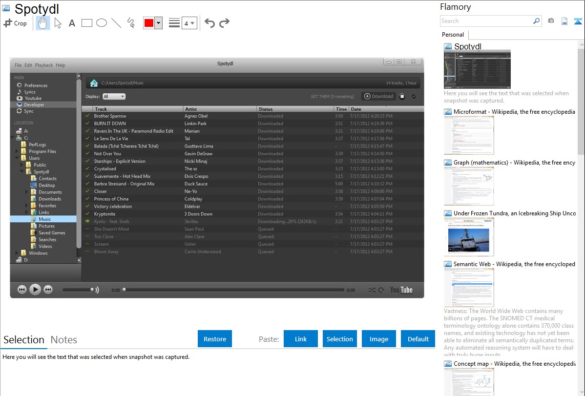585x396 pixels.
Task: Select the arrow pointer tool
Action: 58,23
